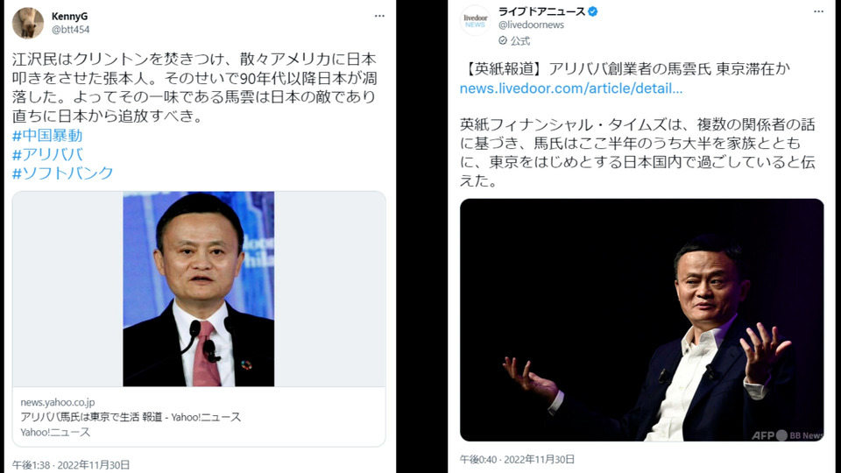
Task: Click the 公式 official label icon
Action: click(x=503, y=41)
